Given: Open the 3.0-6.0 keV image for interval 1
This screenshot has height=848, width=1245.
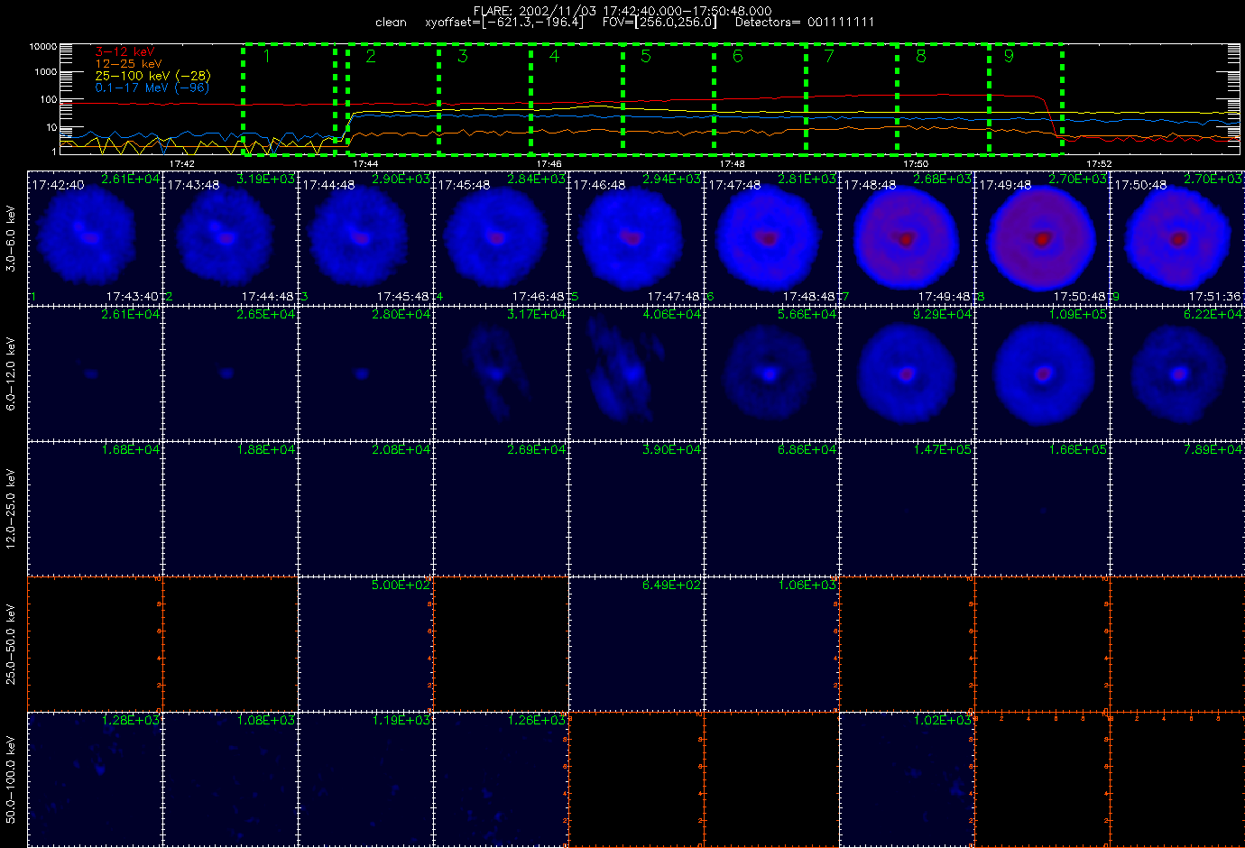Looking at the screenshot, I should click(95, 238).
